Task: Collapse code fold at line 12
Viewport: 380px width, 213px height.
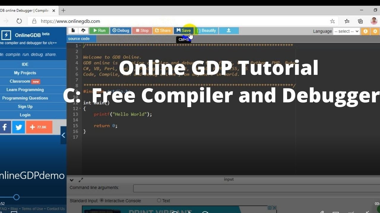Action: 80,109
